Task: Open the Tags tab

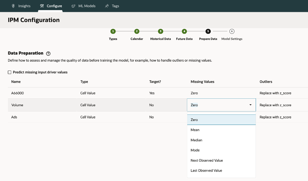Action: tap(112, 6)
